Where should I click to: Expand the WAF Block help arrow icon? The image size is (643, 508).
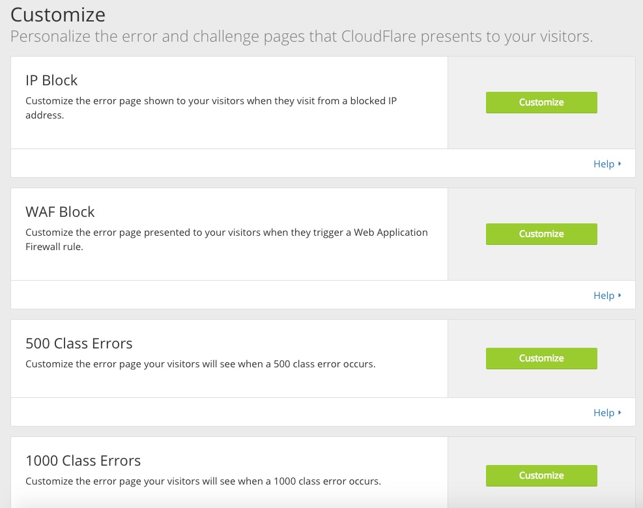click(x=620, y=296)
